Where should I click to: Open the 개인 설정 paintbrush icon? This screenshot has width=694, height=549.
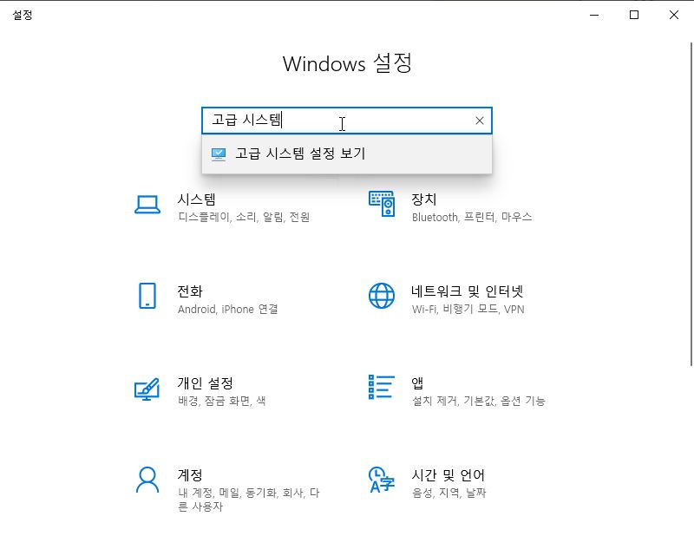click(x=147, y=389)
